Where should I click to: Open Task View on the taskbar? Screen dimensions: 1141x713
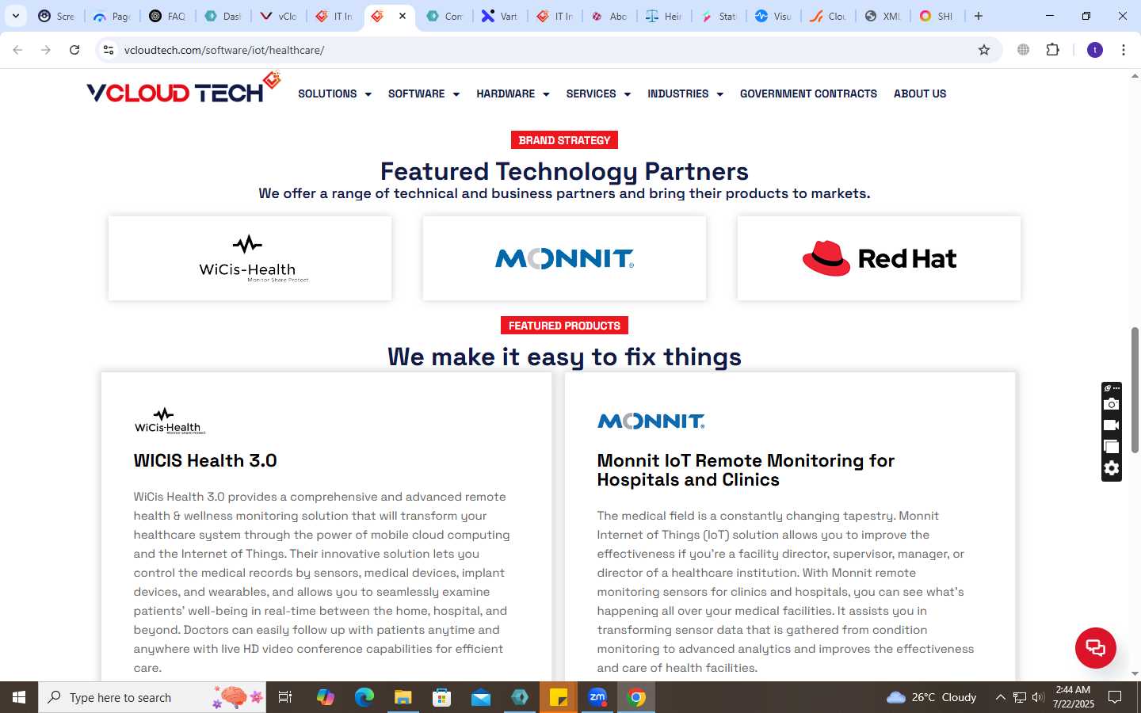(x=285, y=697)
